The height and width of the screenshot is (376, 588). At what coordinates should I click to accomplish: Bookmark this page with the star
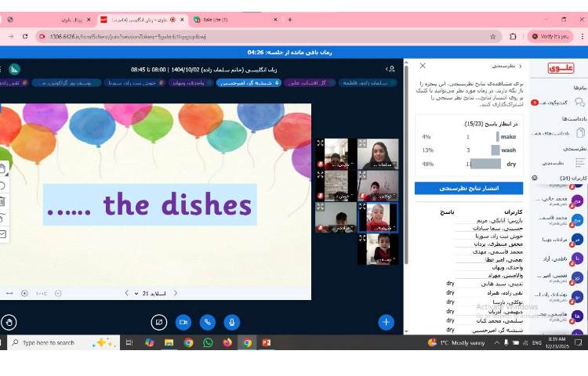pyautogui.click(x=493, y=36)
